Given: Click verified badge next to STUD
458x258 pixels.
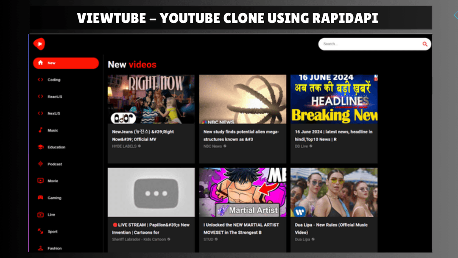Looking at the screenshot, I should coord(216,239).
